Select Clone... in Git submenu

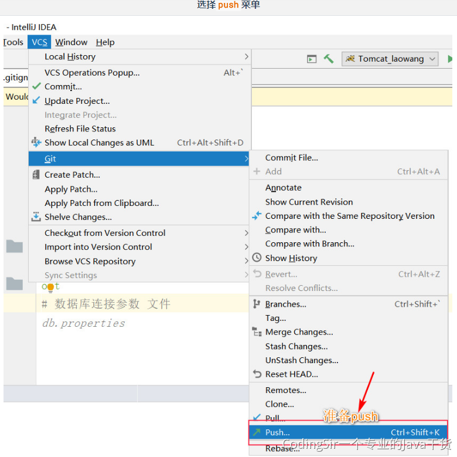(349, 404)
